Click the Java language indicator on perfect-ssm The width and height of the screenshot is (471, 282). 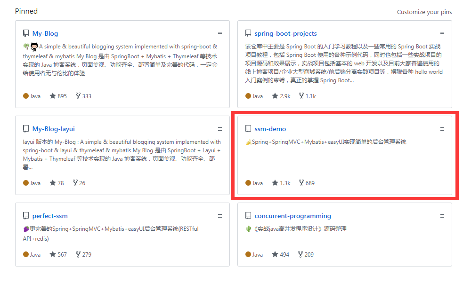(x=26, y=254)
